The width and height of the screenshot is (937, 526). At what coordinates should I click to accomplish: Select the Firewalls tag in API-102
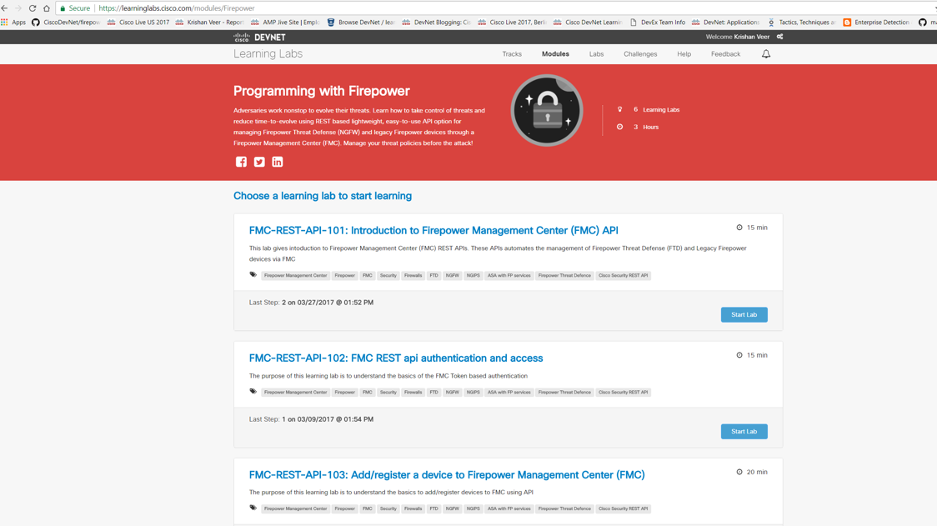(413, 392)
